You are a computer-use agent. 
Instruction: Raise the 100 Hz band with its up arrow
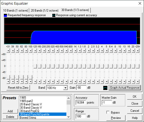coord(30,50)
